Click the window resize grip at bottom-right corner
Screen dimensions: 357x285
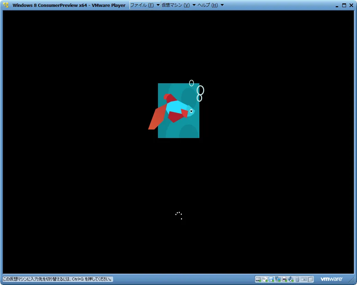click(352, 281)
